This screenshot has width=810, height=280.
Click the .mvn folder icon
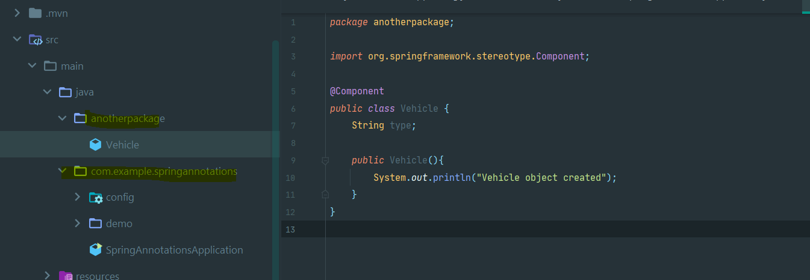(x=36, y=13)
